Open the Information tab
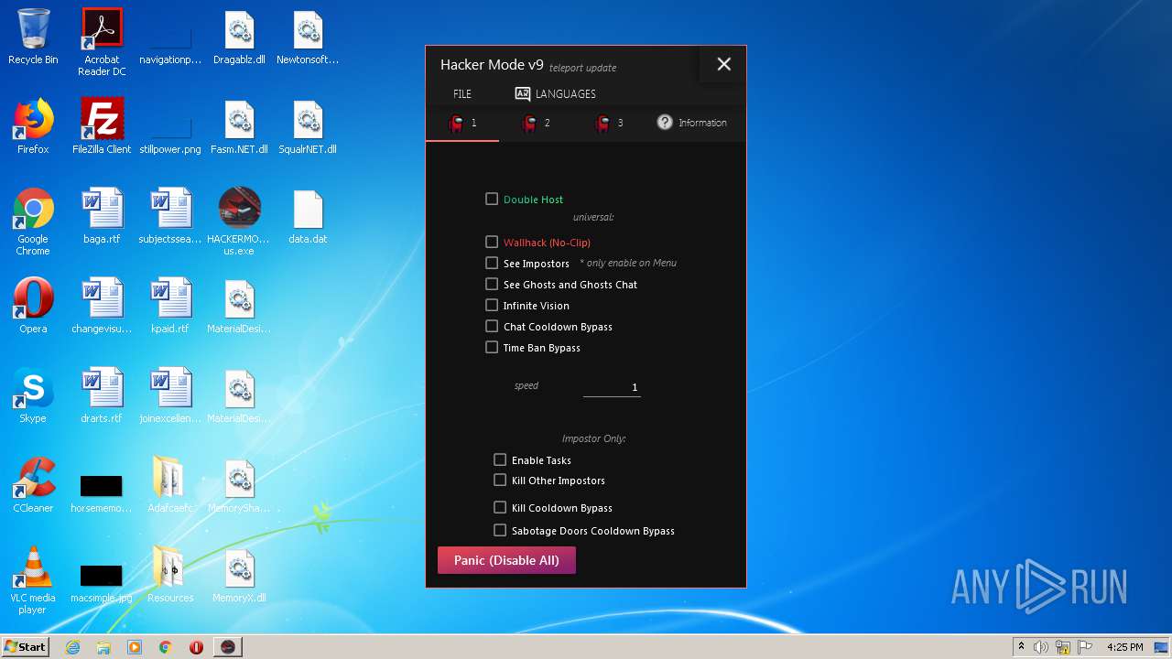The image size is (1172, 659). click(692, 123)
